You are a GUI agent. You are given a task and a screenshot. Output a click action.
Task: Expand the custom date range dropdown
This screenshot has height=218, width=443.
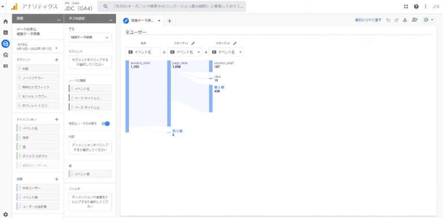click(x=37, y=47)
